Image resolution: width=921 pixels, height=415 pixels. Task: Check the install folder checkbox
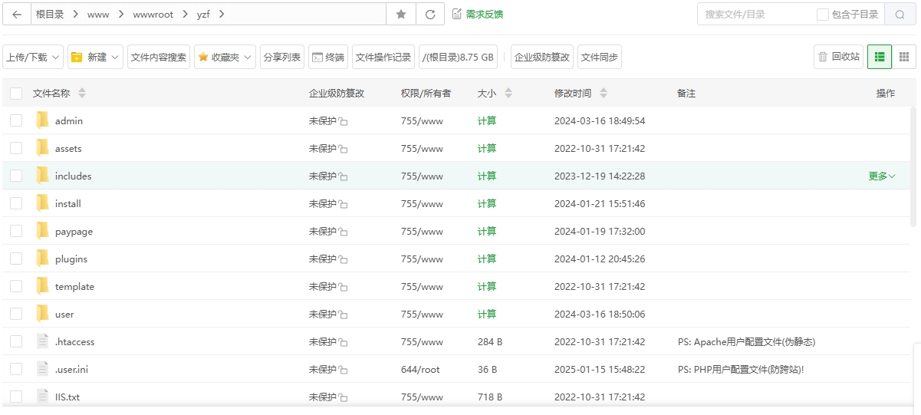16,203
